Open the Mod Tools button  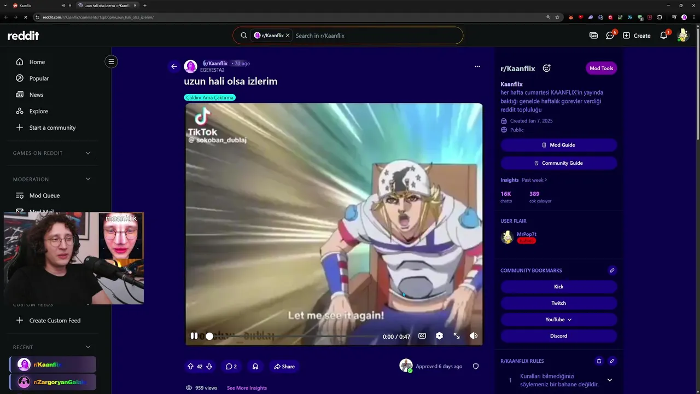[601, 68]
